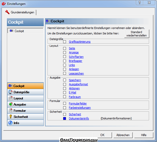Viewport: 157px width, 142px height.
Task: Enable the Grafikoptimierung checkbox
Action: tap(65, 42)
